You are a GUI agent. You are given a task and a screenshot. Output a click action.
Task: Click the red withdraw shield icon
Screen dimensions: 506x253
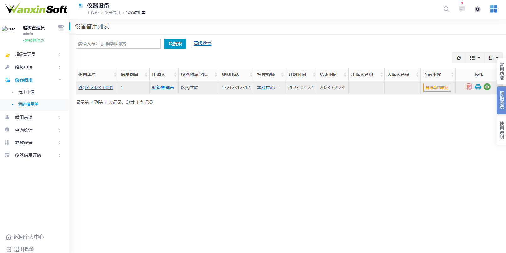pos(469,87)
